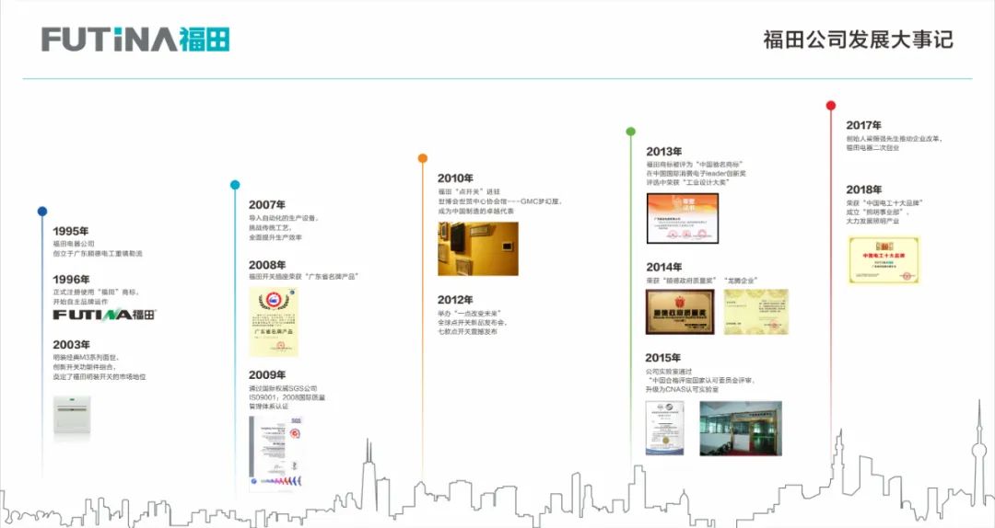Select the orange timeline dot above 2010年
This screenshot has width=995, height=528.
tap(423, 158)
